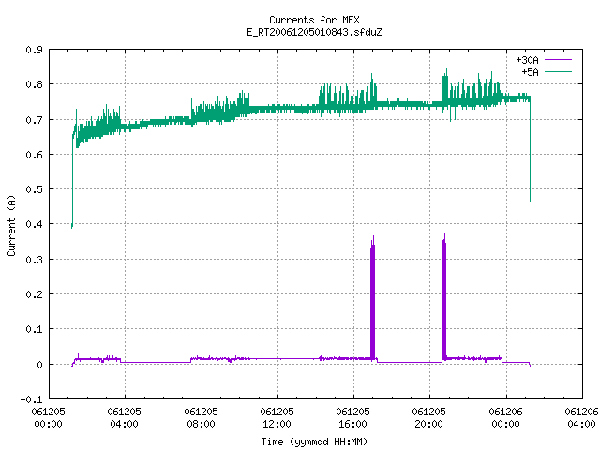Click the y-axis tick label 0.7

(34, 120)
